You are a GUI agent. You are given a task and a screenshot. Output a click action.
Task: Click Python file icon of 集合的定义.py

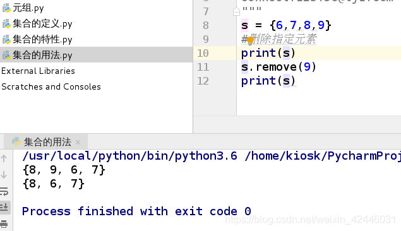click(7, 24)
